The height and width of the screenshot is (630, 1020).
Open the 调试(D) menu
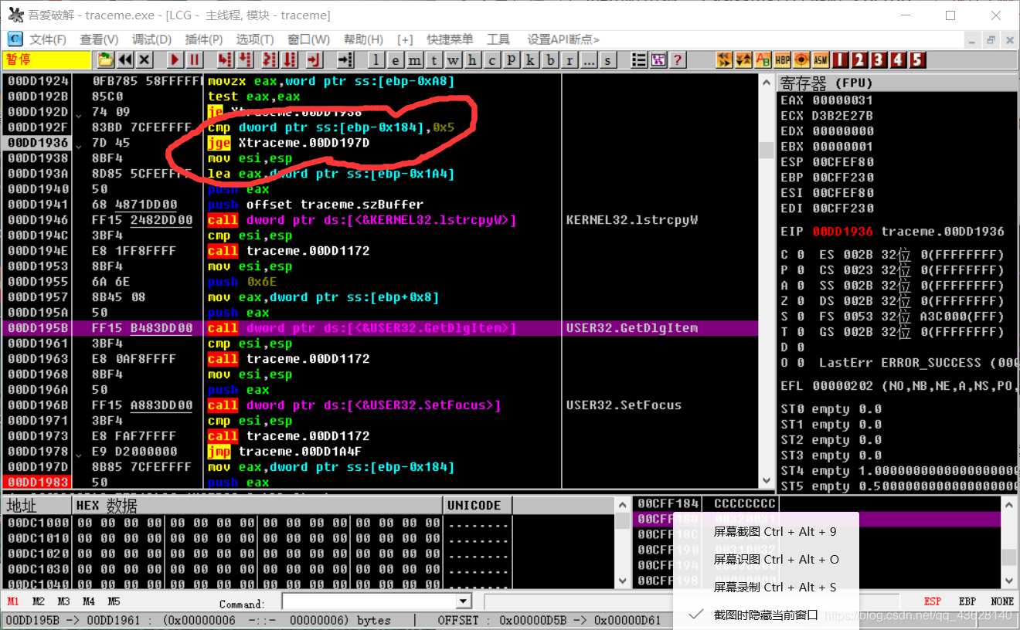coord(151,39)
